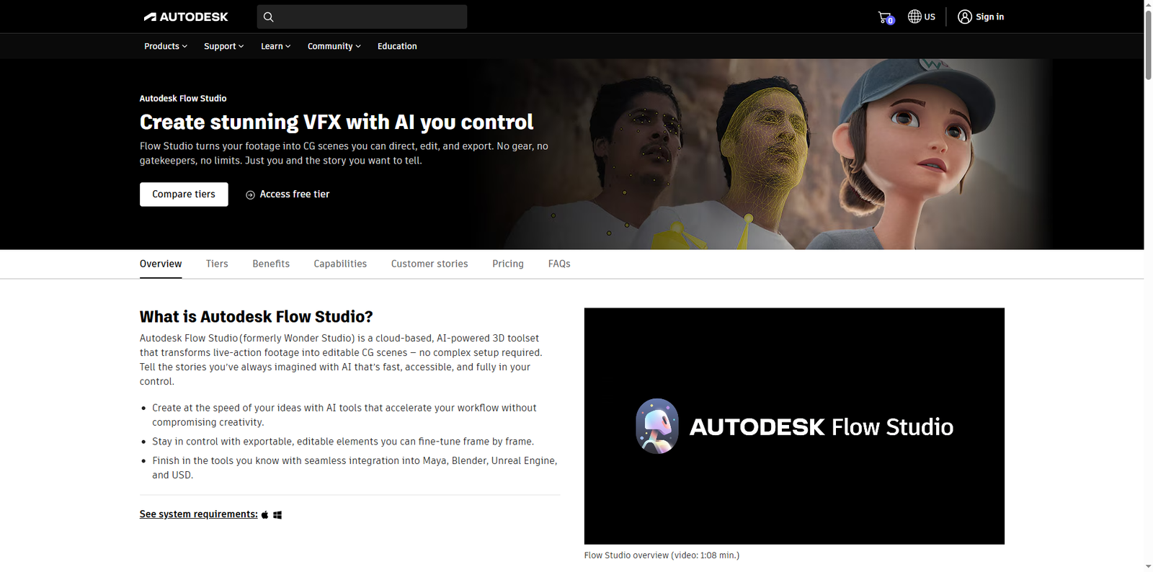The height and width of the screenshot is (572, 1153).
Task: Click into the search input field
Action: tap(362, 17)
